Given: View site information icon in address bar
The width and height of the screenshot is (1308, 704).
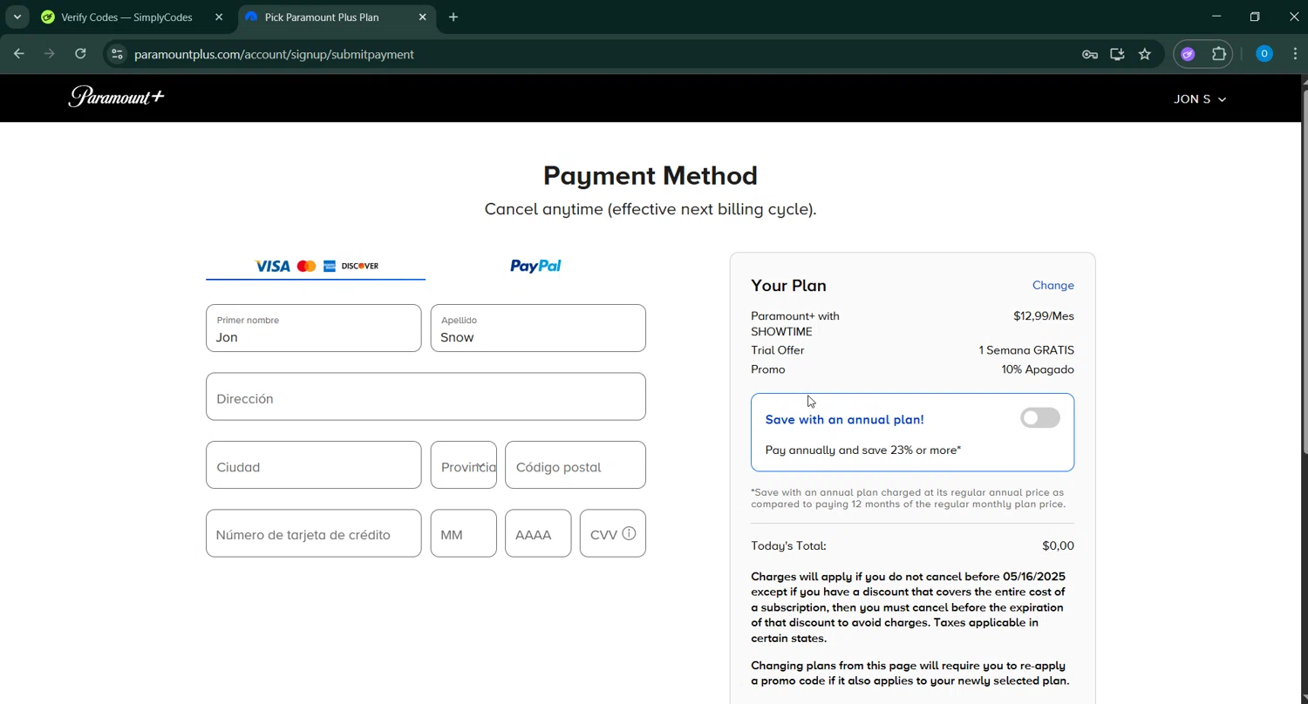Looking at the screenshot, I should pyautogui.click(x=117, y=54).
